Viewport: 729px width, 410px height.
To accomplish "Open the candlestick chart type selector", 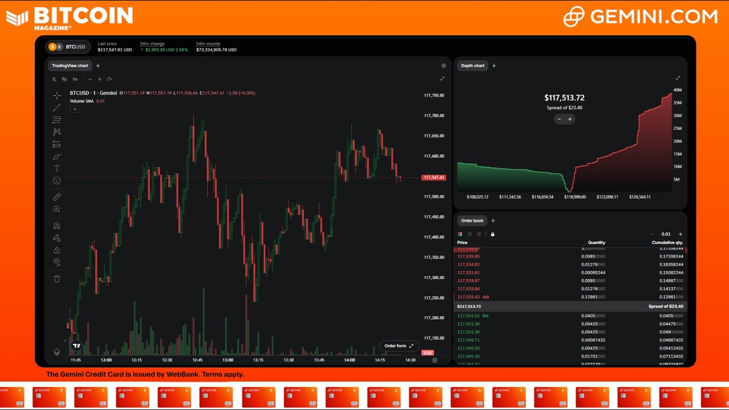I will coord(64,79).
